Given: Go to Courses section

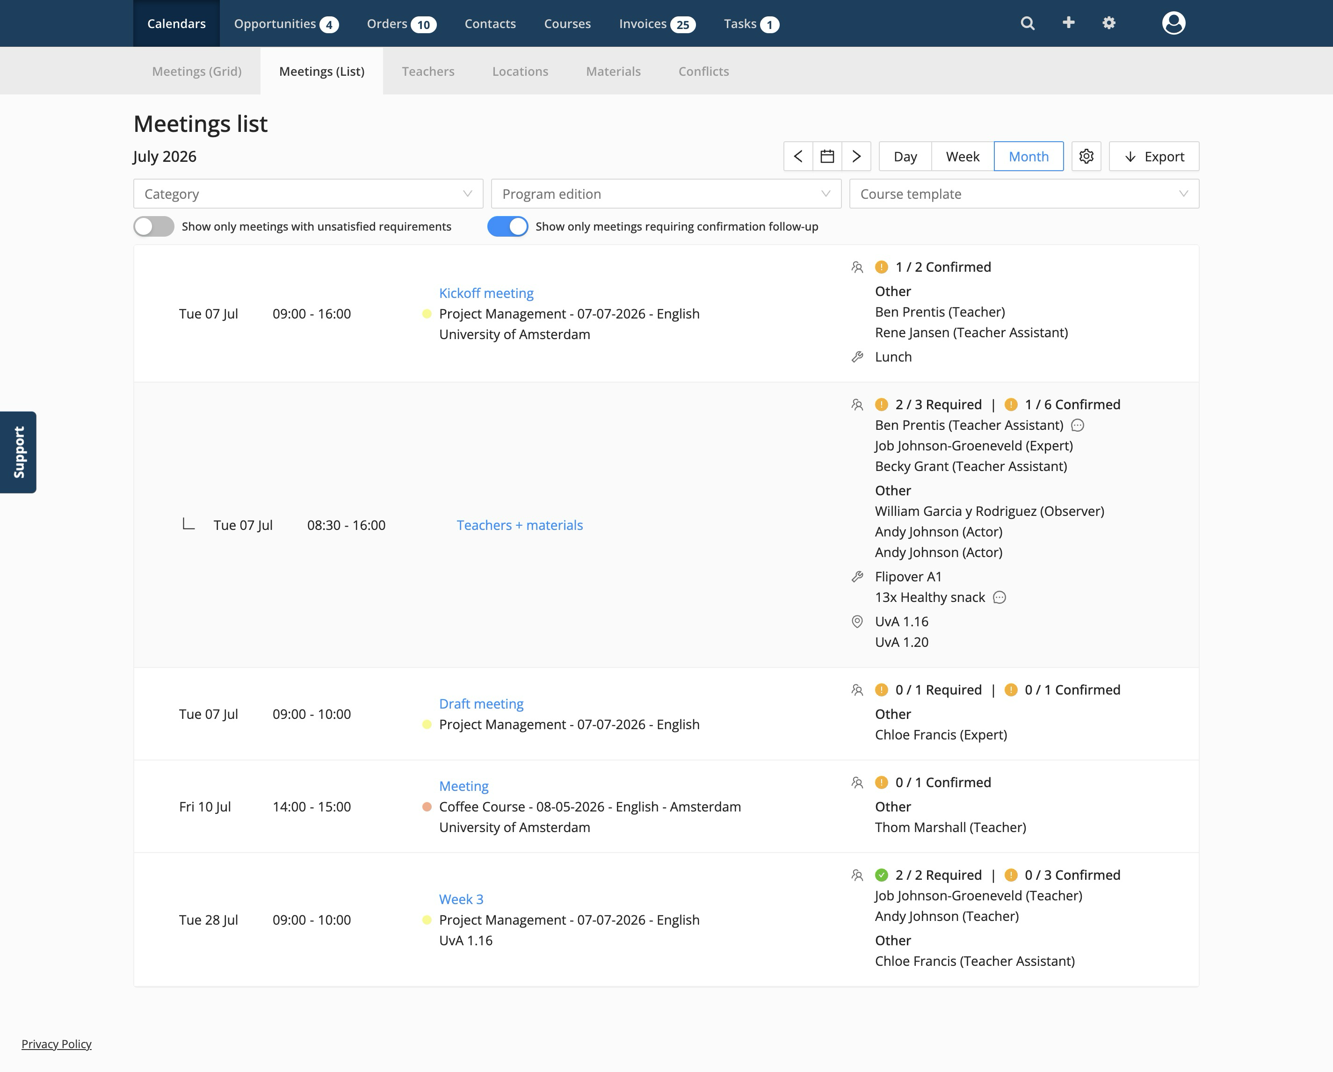Looking at the screenshot, I should pyautogui.click(x=567, y=23).
